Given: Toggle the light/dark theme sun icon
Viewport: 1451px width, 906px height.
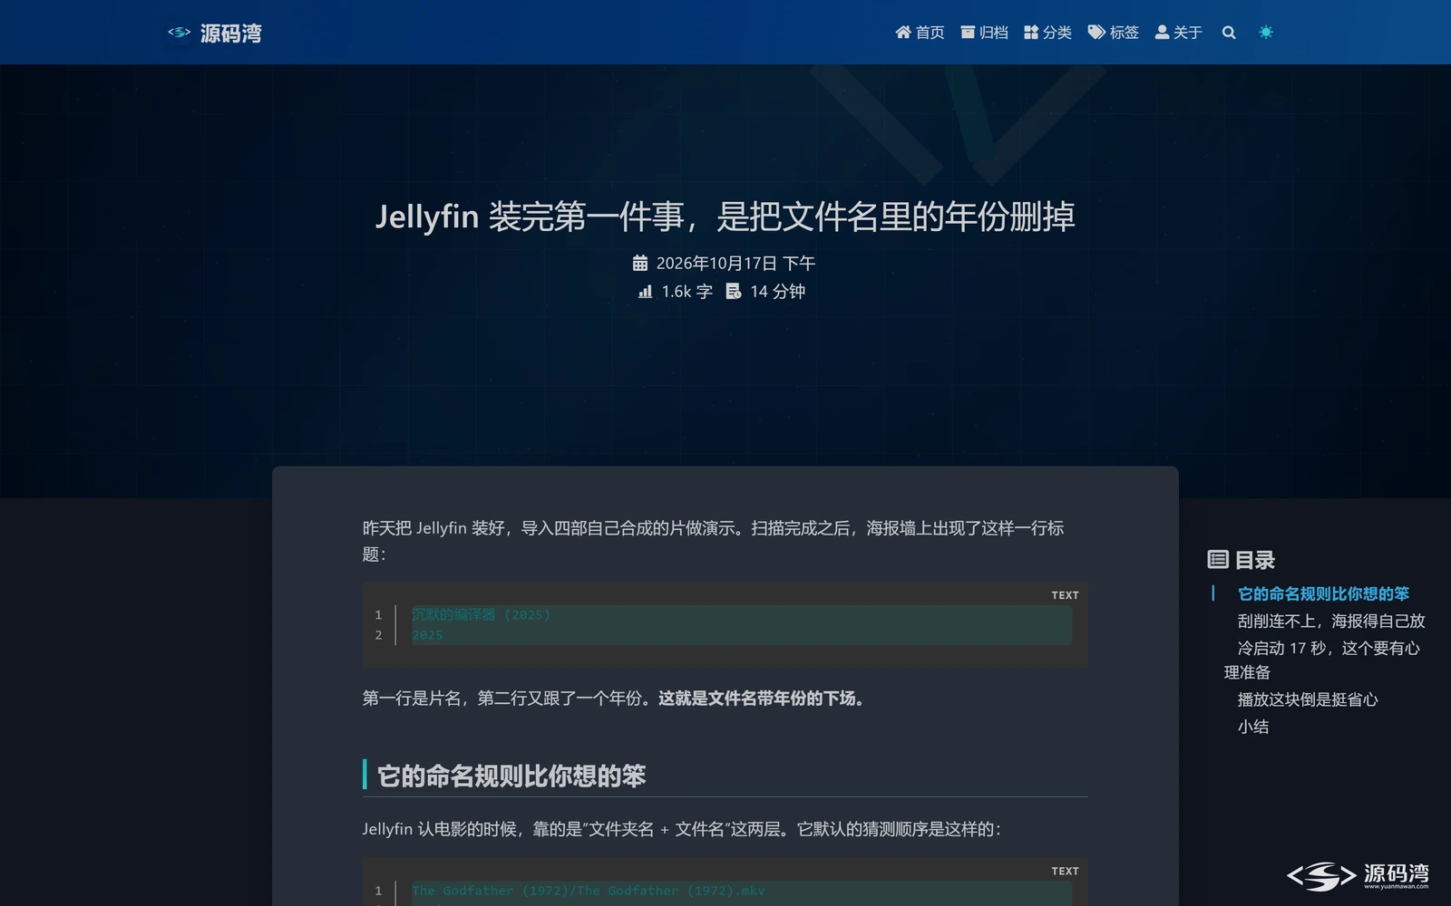Looking at the screenshot, I should 1266,33.
